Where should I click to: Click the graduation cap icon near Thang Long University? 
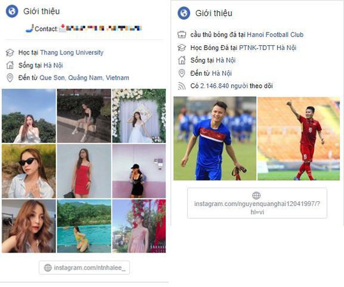tap(10, 52)
